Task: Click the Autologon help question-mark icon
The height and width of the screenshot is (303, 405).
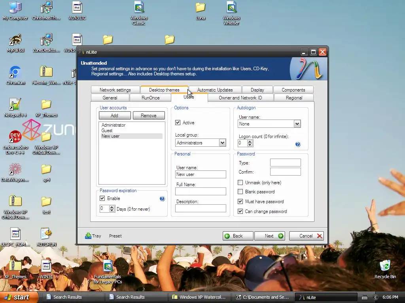Action: [x=298, y=144]
